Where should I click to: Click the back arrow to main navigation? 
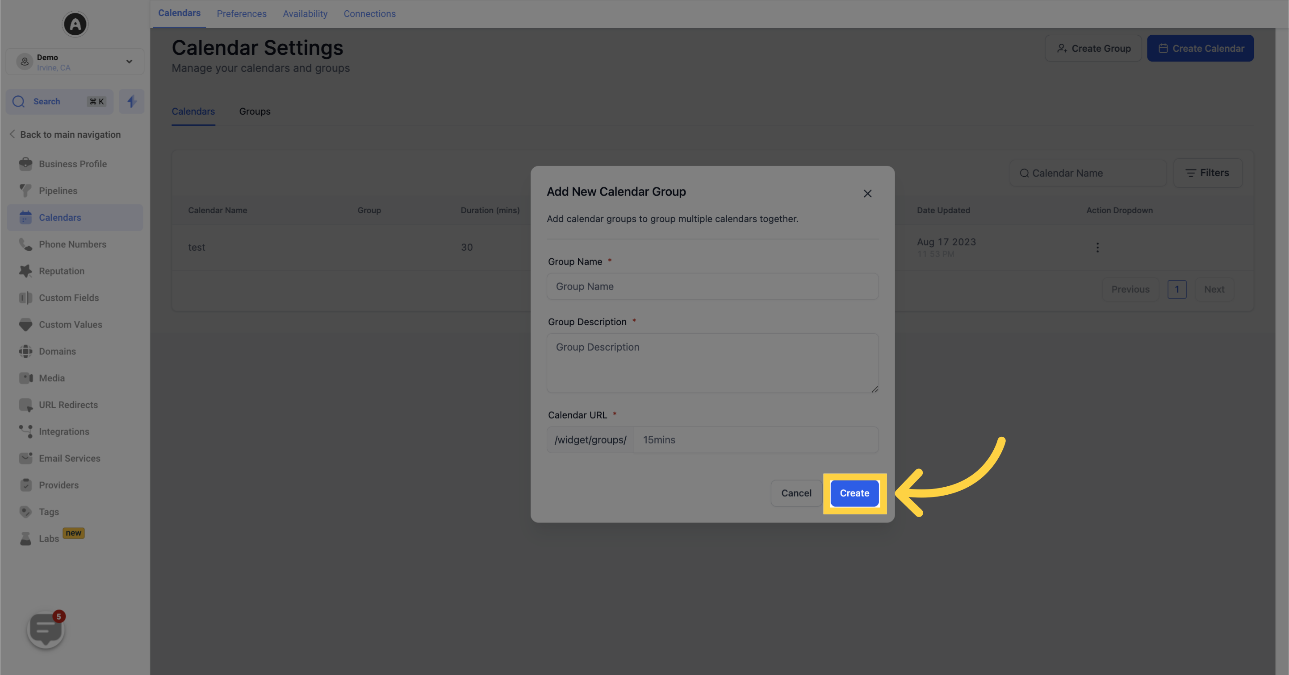pyautogui.click(x=12, y=134)
